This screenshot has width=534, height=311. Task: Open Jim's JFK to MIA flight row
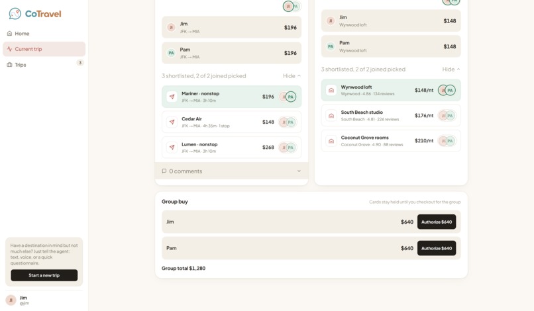tap(232, 27)
